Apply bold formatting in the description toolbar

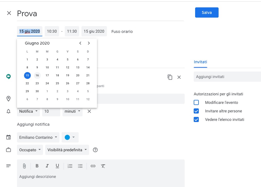[x=37, y=166]
